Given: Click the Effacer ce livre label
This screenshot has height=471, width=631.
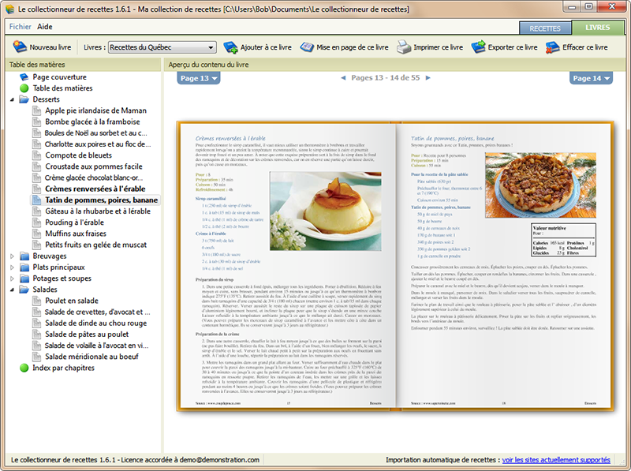Looking at the screenshot, I should click(585, 47).
